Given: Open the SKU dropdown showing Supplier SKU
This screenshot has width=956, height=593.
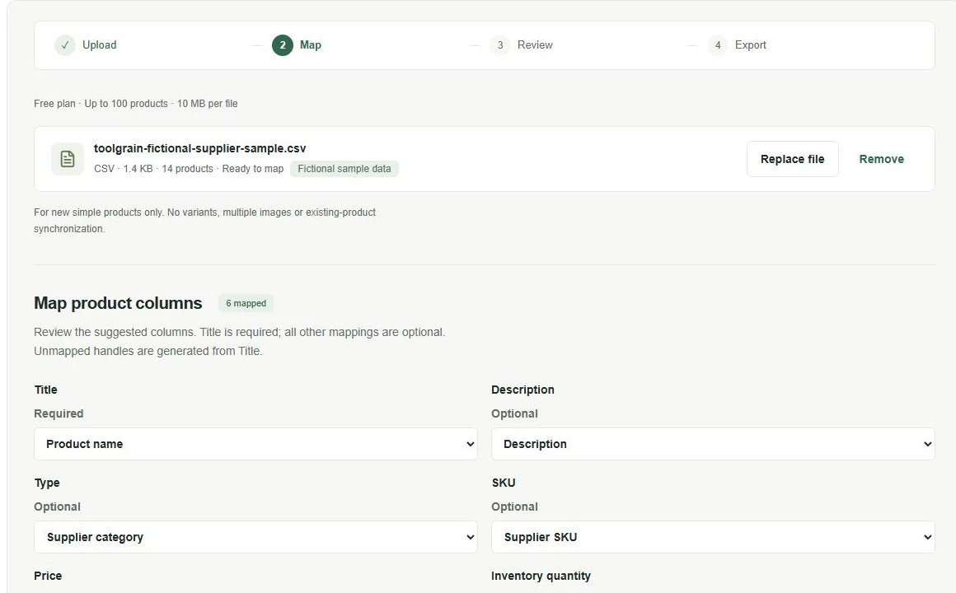Looking at the screenshot, I should click(x=713, y=537).
